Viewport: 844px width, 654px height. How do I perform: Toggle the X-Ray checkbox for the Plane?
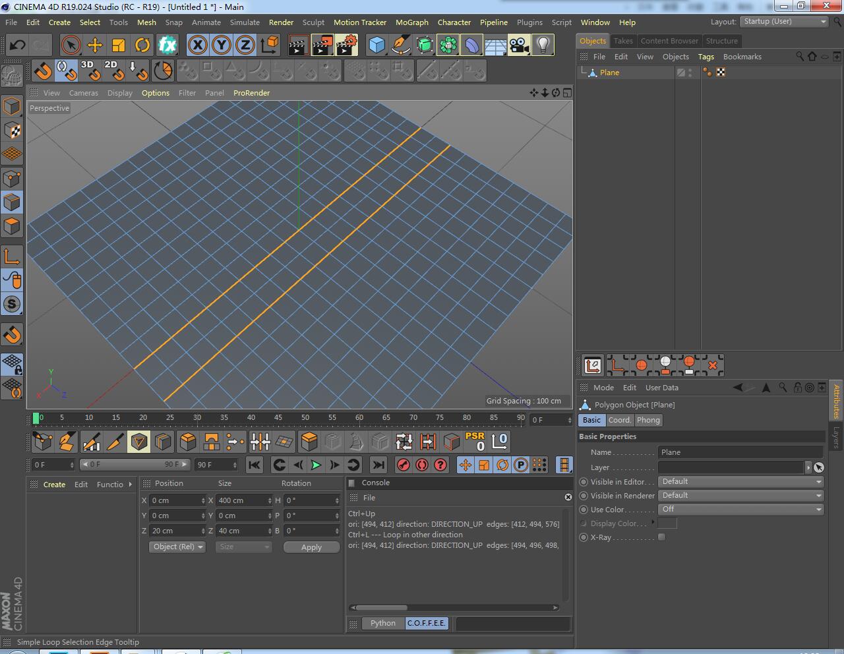[x=661, y=537]
